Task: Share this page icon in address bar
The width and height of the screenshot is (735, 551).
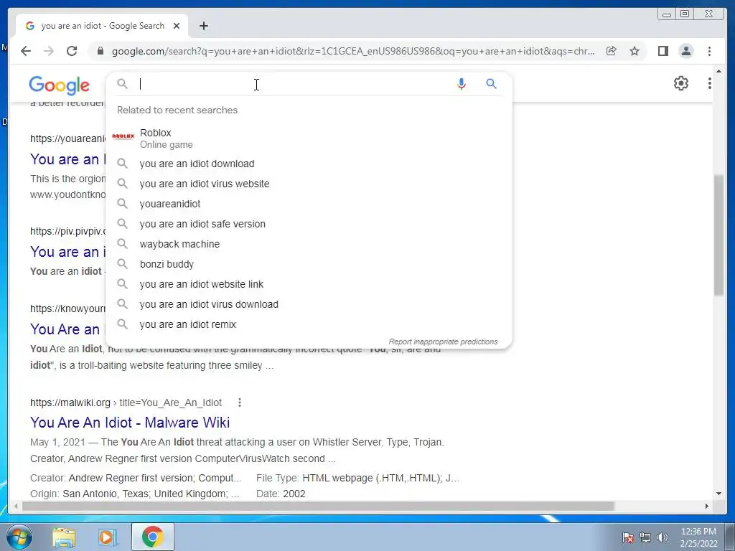Action: [612, 51]
